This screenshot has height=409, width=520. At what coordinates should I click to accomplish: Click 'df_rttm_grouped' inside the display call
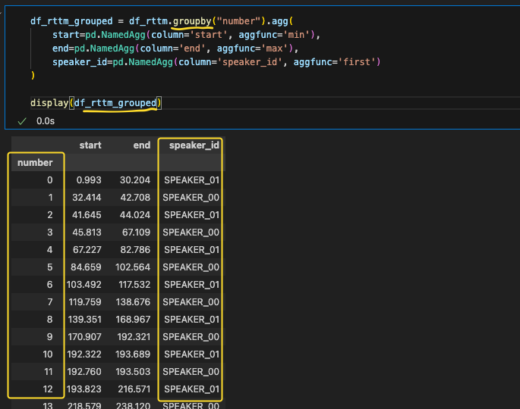point(115,103)
